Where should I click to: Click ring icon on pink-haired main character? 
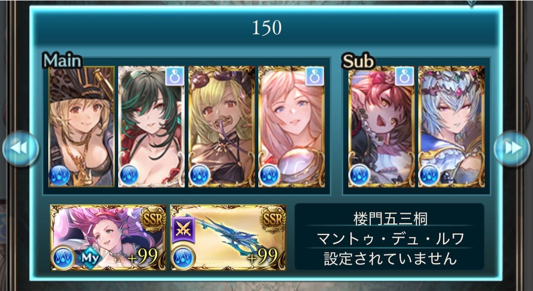pos(314,76)
